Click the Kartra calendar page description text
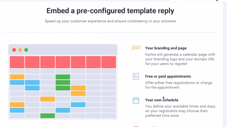The height and width of the screenshot is (127, 227). pyautogui.click(x=180, y=59)
